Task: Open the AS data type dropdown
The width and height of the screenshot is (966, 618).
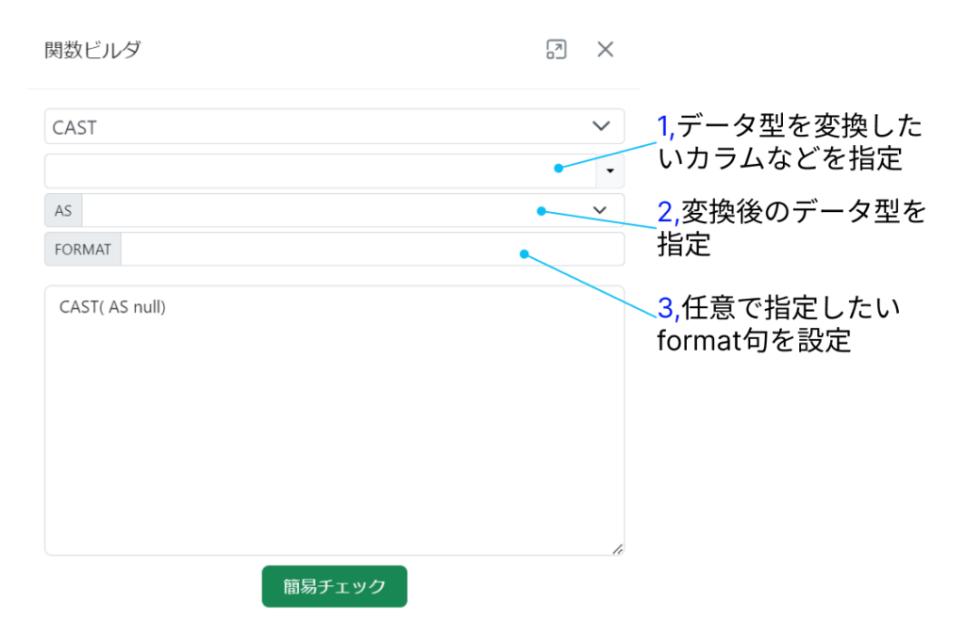Action: point(340,210)
